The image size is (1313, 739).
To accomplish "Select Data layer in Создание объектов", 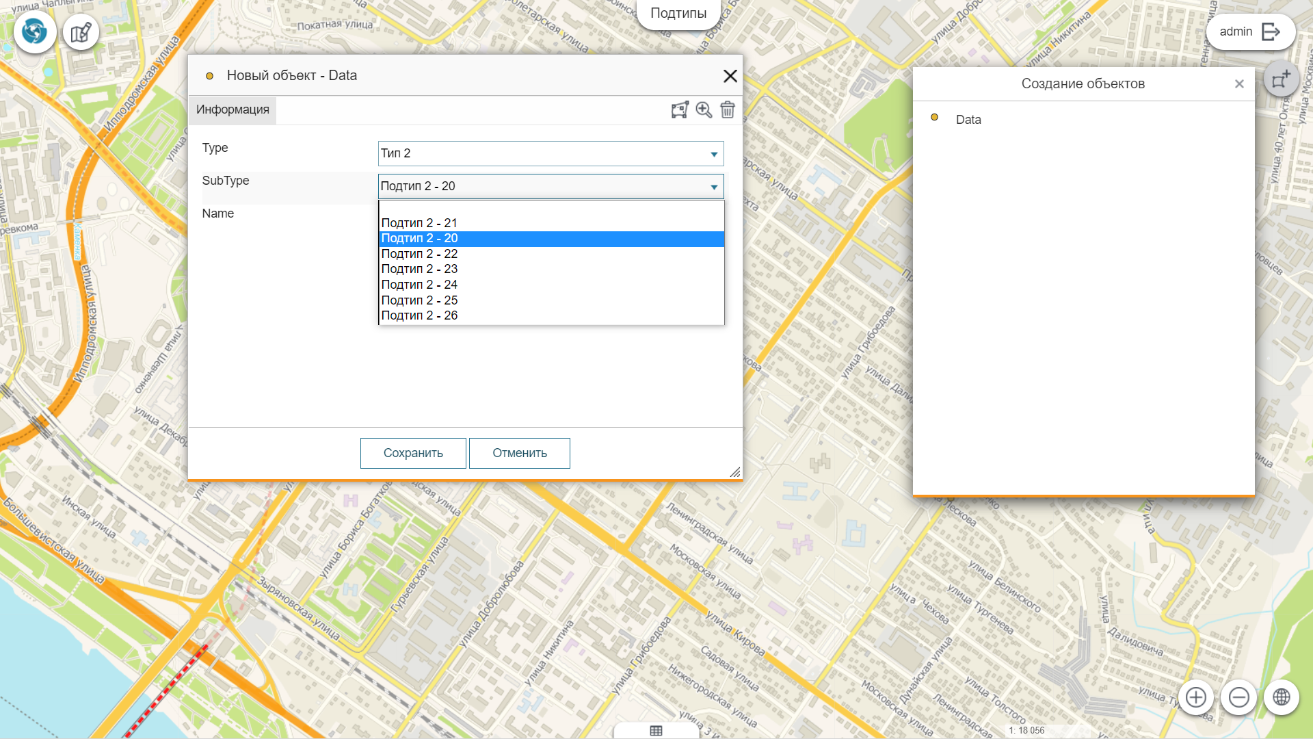I will (968, 120).
